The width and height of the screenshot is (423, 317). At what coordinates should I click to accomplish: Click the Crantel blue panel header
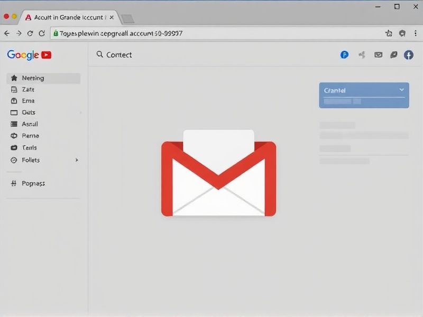364,90
